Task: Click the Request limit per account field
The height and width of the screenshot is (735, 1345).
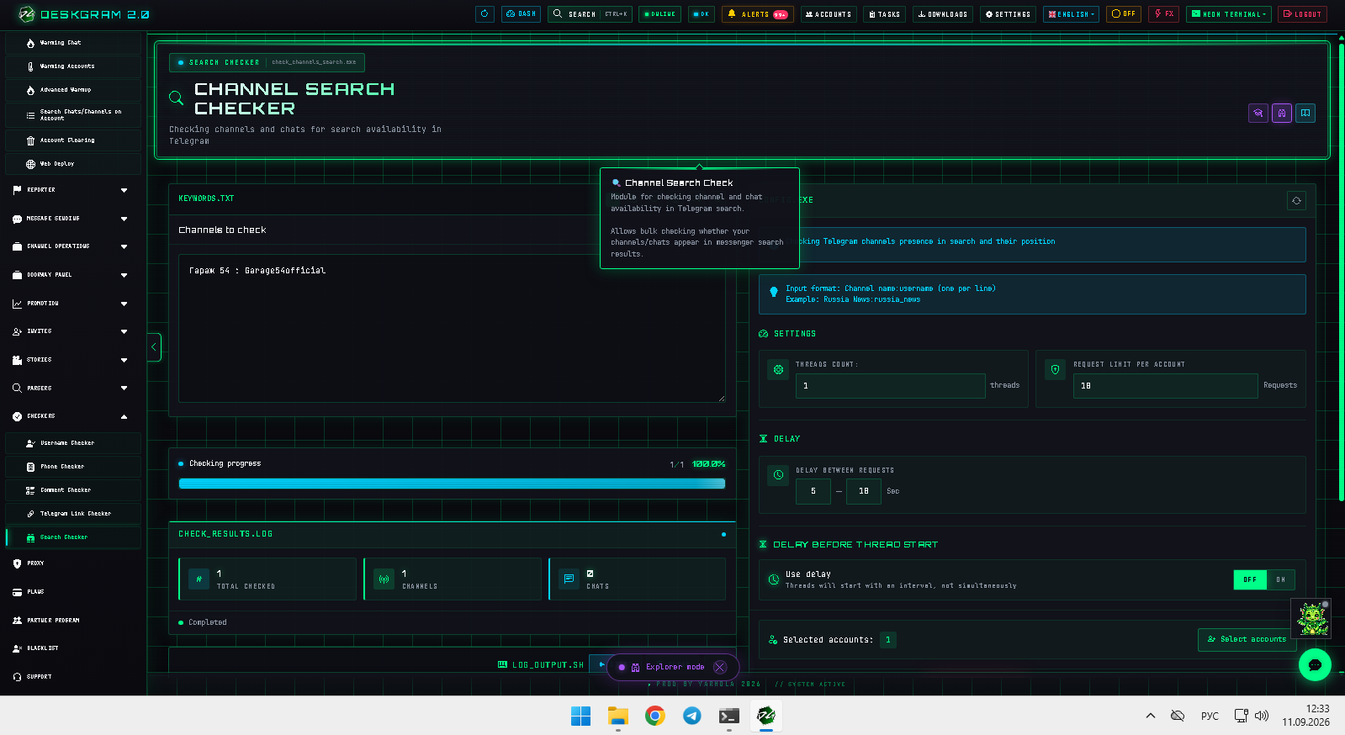Action: 1165,386
